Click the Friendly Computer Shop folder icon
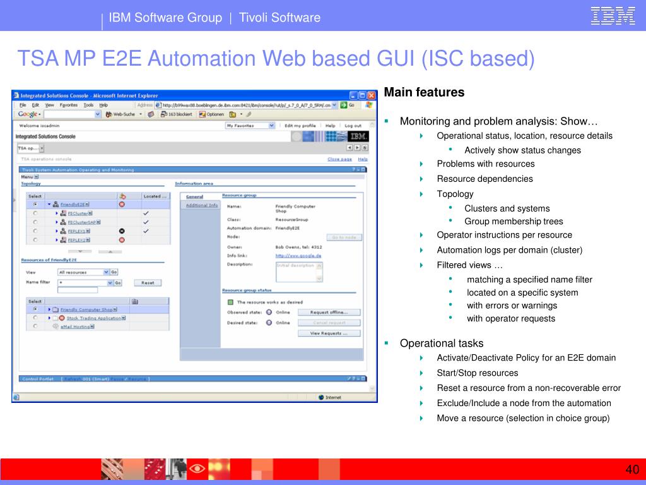Image resolution: width=646 pixels, height=485 pixels. (x=56, y=309)
